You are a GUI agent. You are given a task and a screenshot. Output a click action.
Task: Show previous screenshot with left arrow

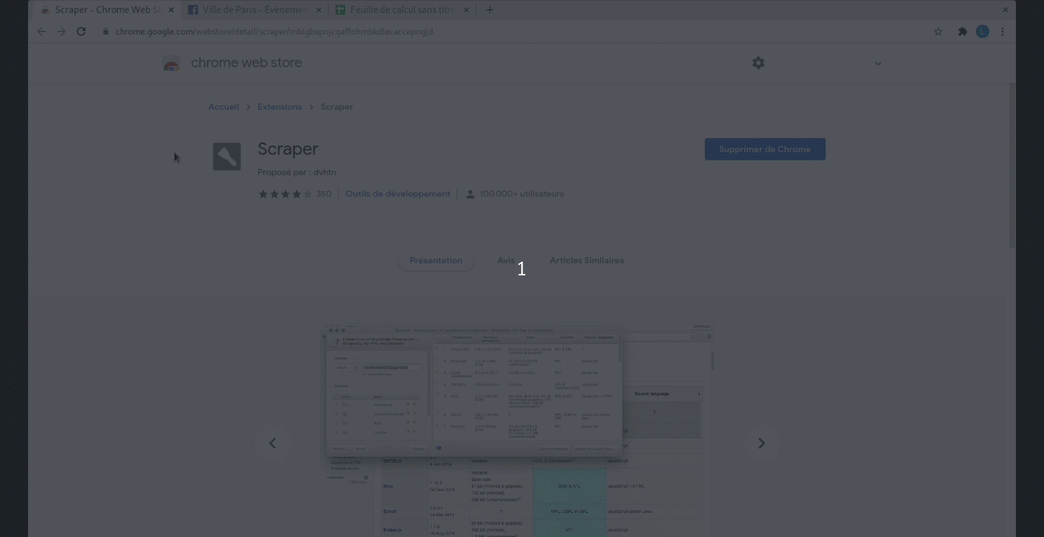[272, 443]
